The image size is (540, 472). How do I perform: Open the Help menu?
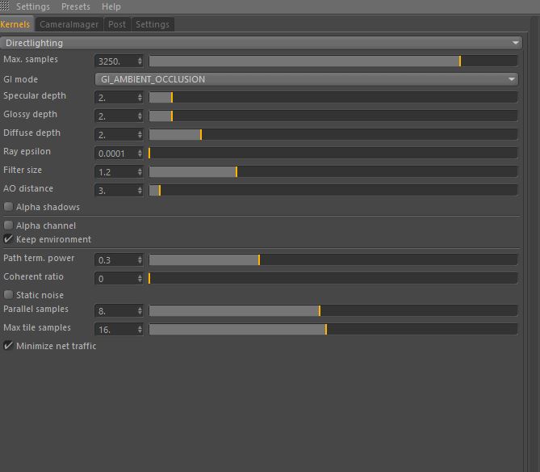click(111, 6)
